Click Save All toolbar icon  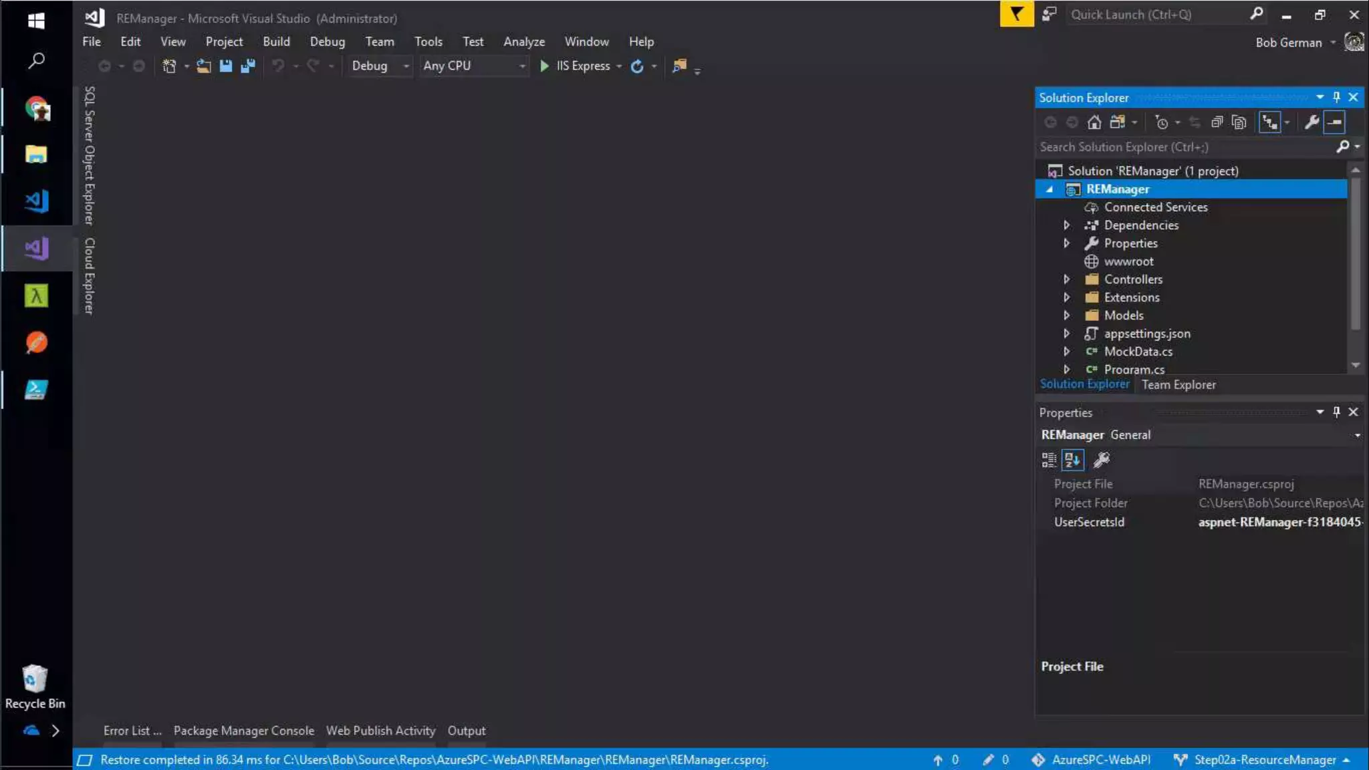248,66
